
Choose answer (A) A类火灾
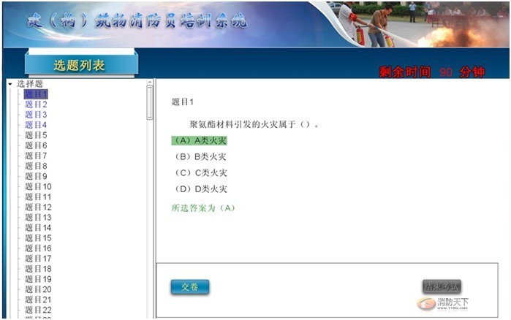coord(200,141)
